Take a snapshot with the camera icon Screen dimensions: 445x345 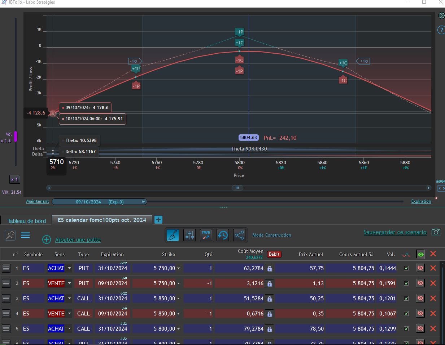pyautogui.click(x=436, y=232)
